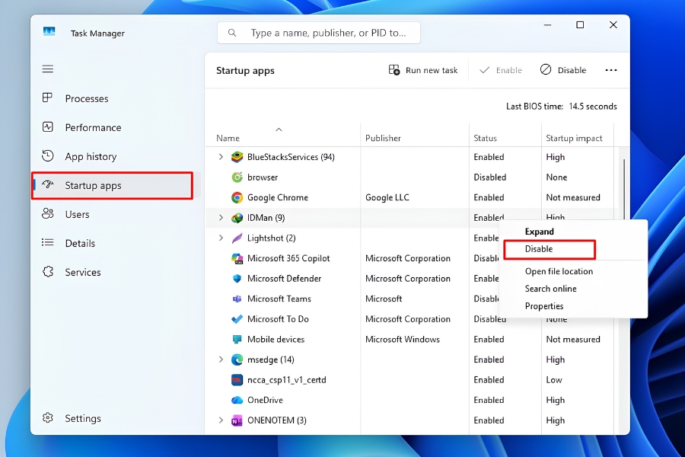Open the hamburger navigation menu
Image resolution: width=685 pixels, height=457 pixels.
click(x=48, y=69)
